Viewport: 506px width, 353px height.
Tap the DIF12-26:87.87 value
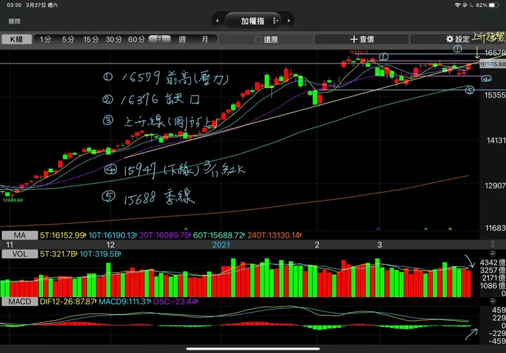(x=68, y=302)
